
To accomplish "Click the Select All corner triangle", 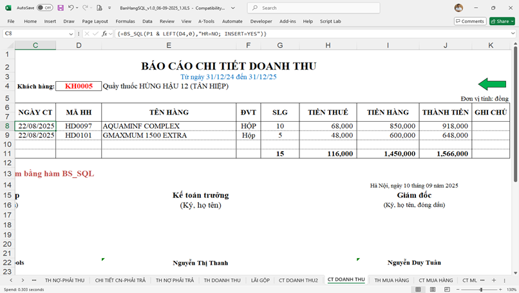I will coord(10,45).
